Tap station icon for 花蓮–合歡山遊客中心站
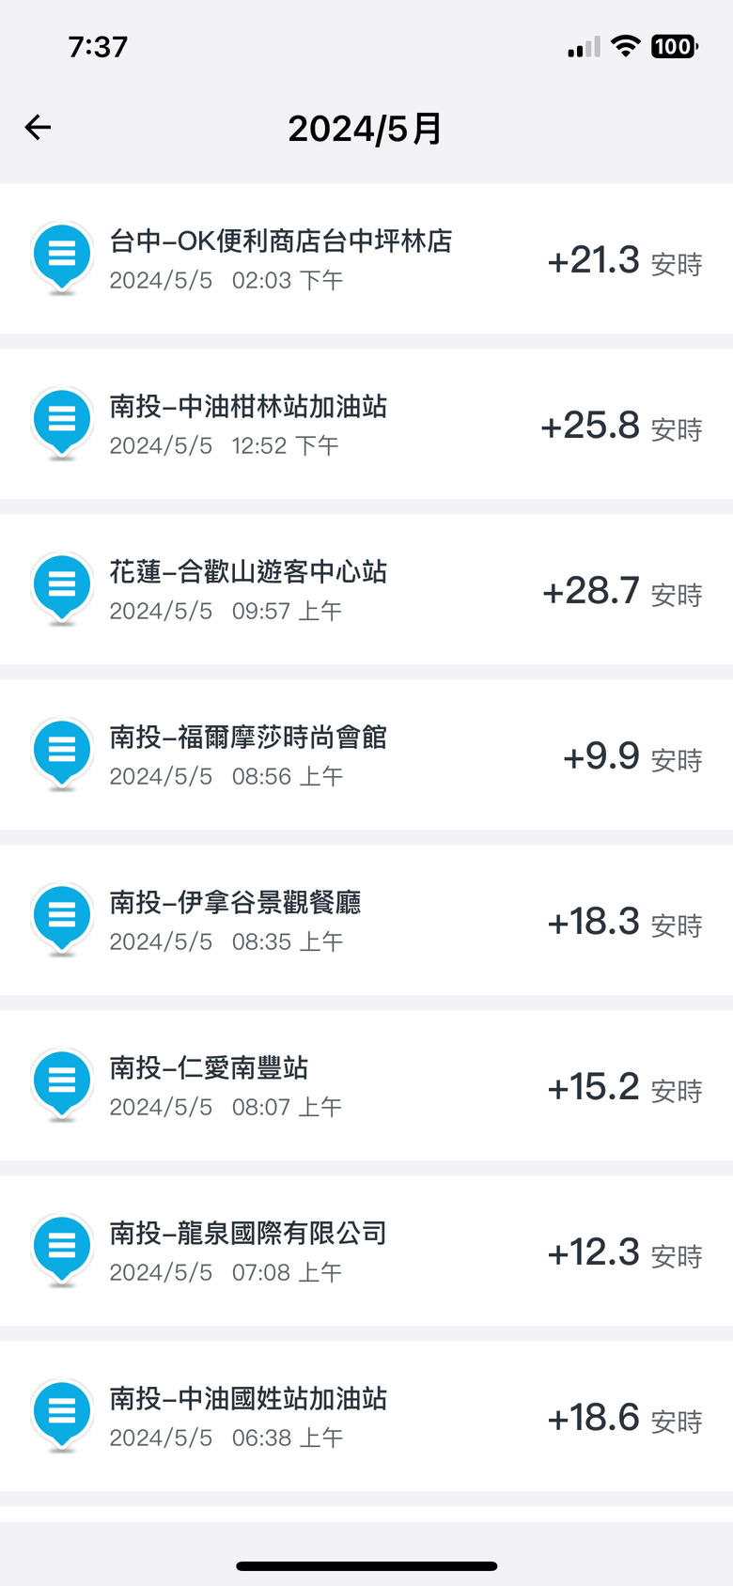 click(62, 588)
